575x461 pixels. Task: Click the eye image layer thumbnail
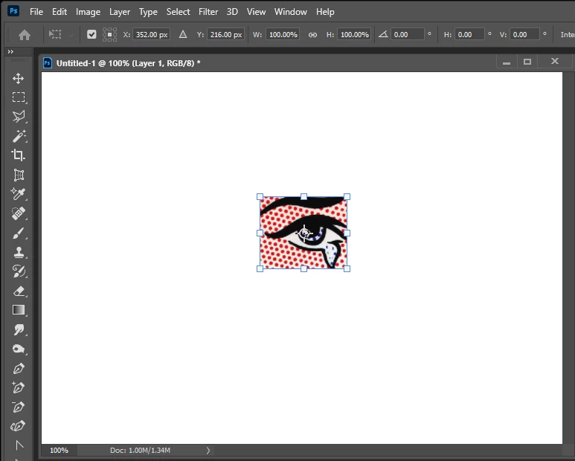[x=303, y=233]
